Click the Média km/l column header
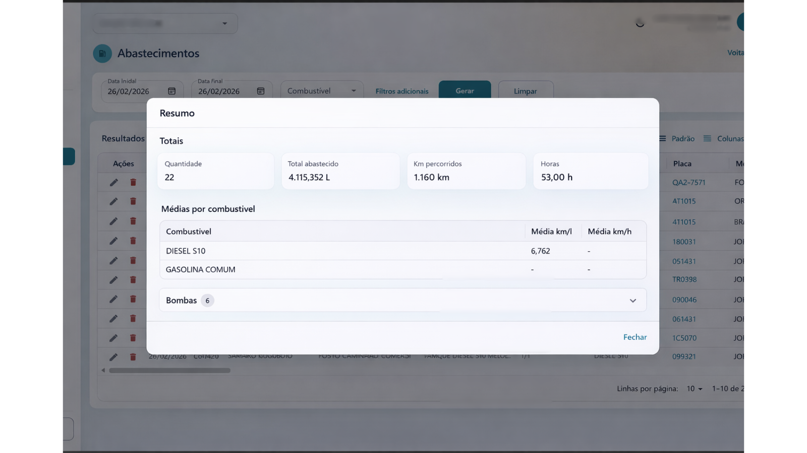The width and height of the screenshot is (807, 453). 551,232
